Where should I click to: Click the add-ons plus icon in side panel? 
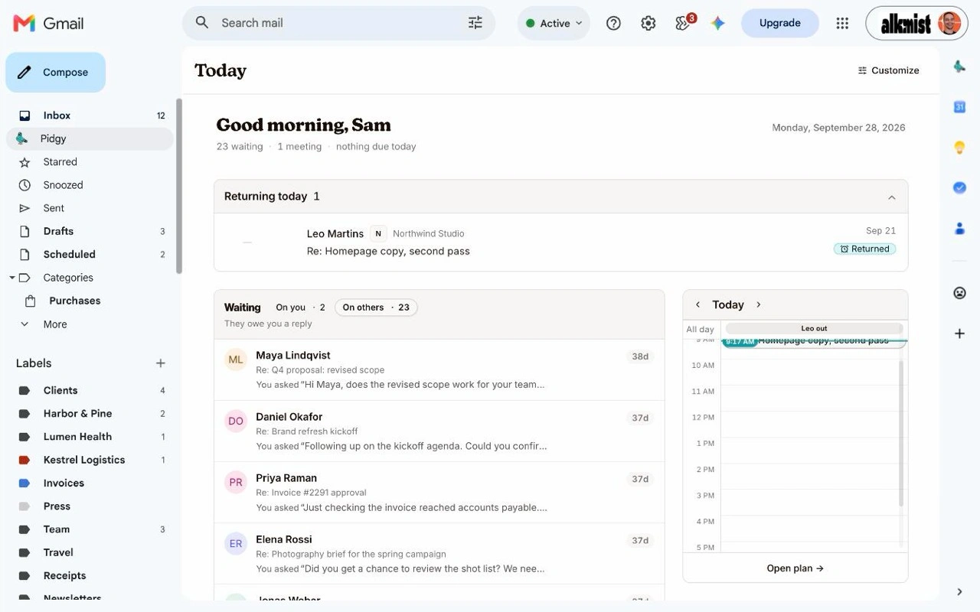(x=959, y=334)
